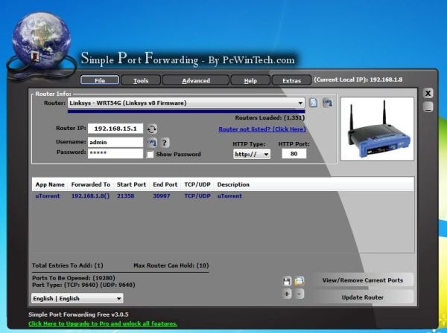This screenshot has width=447, height=333.
Task: Click the App Name column header
Action: (50, 184)
